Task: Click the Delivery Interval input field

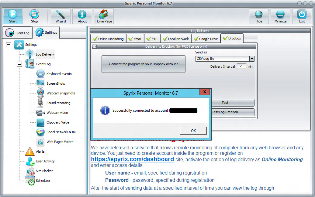Action: click(x=241, y=66)
